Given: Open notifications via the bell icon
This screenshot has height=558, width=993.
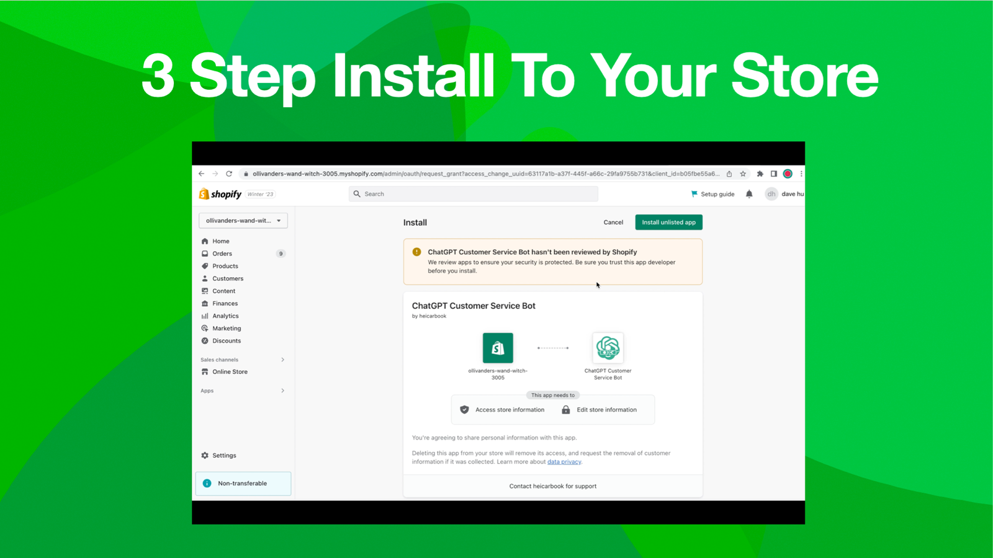Looking at the screenshot, I should click(749, 194).
